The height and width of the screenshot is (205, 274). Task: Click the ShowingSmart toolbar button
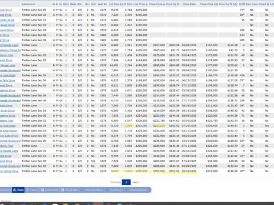tap(138, 190)
